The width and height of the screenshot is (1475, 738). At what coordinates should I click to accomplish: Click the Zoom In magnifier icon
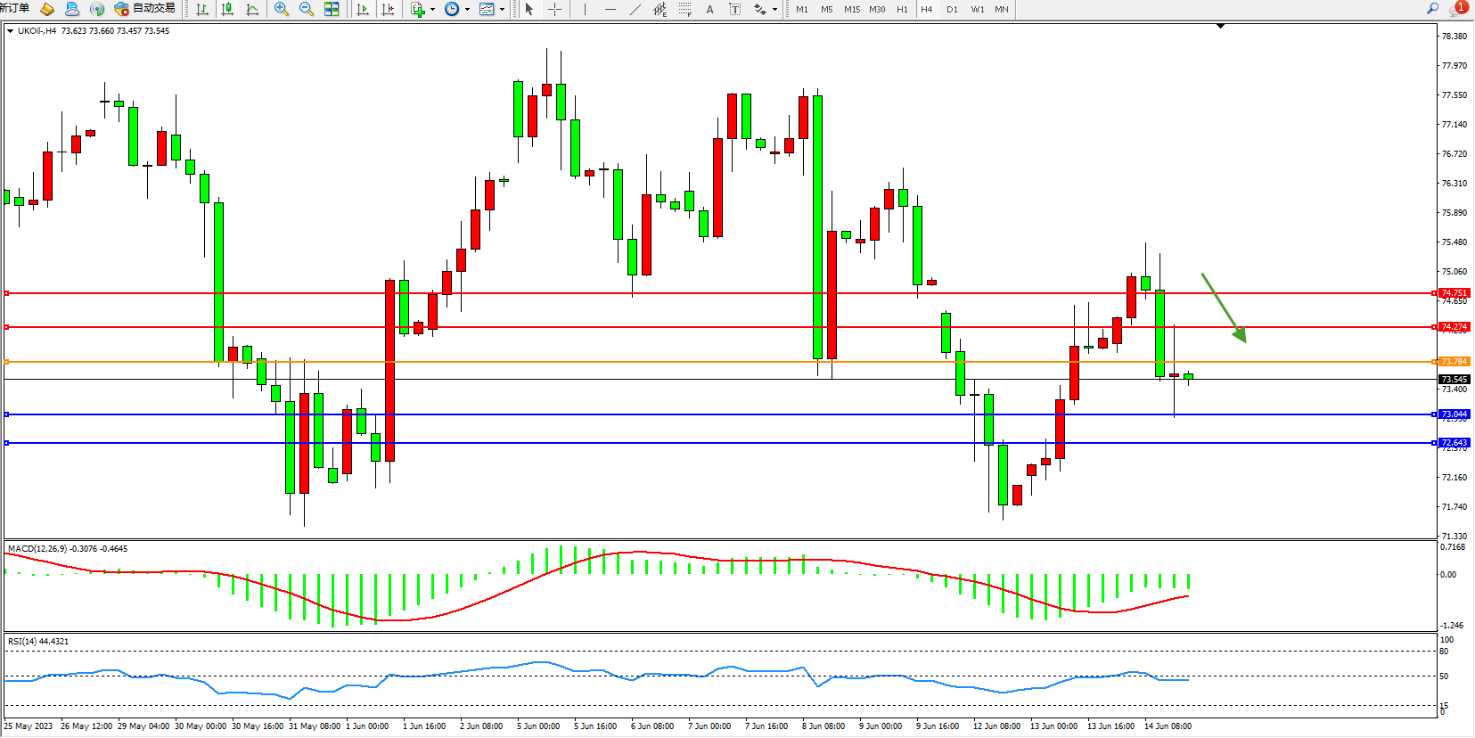tap(282, 9)
